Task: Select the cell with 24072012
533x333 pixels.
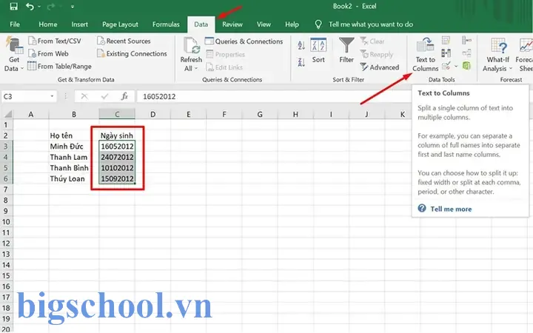Action: click(x=117, y=158)
